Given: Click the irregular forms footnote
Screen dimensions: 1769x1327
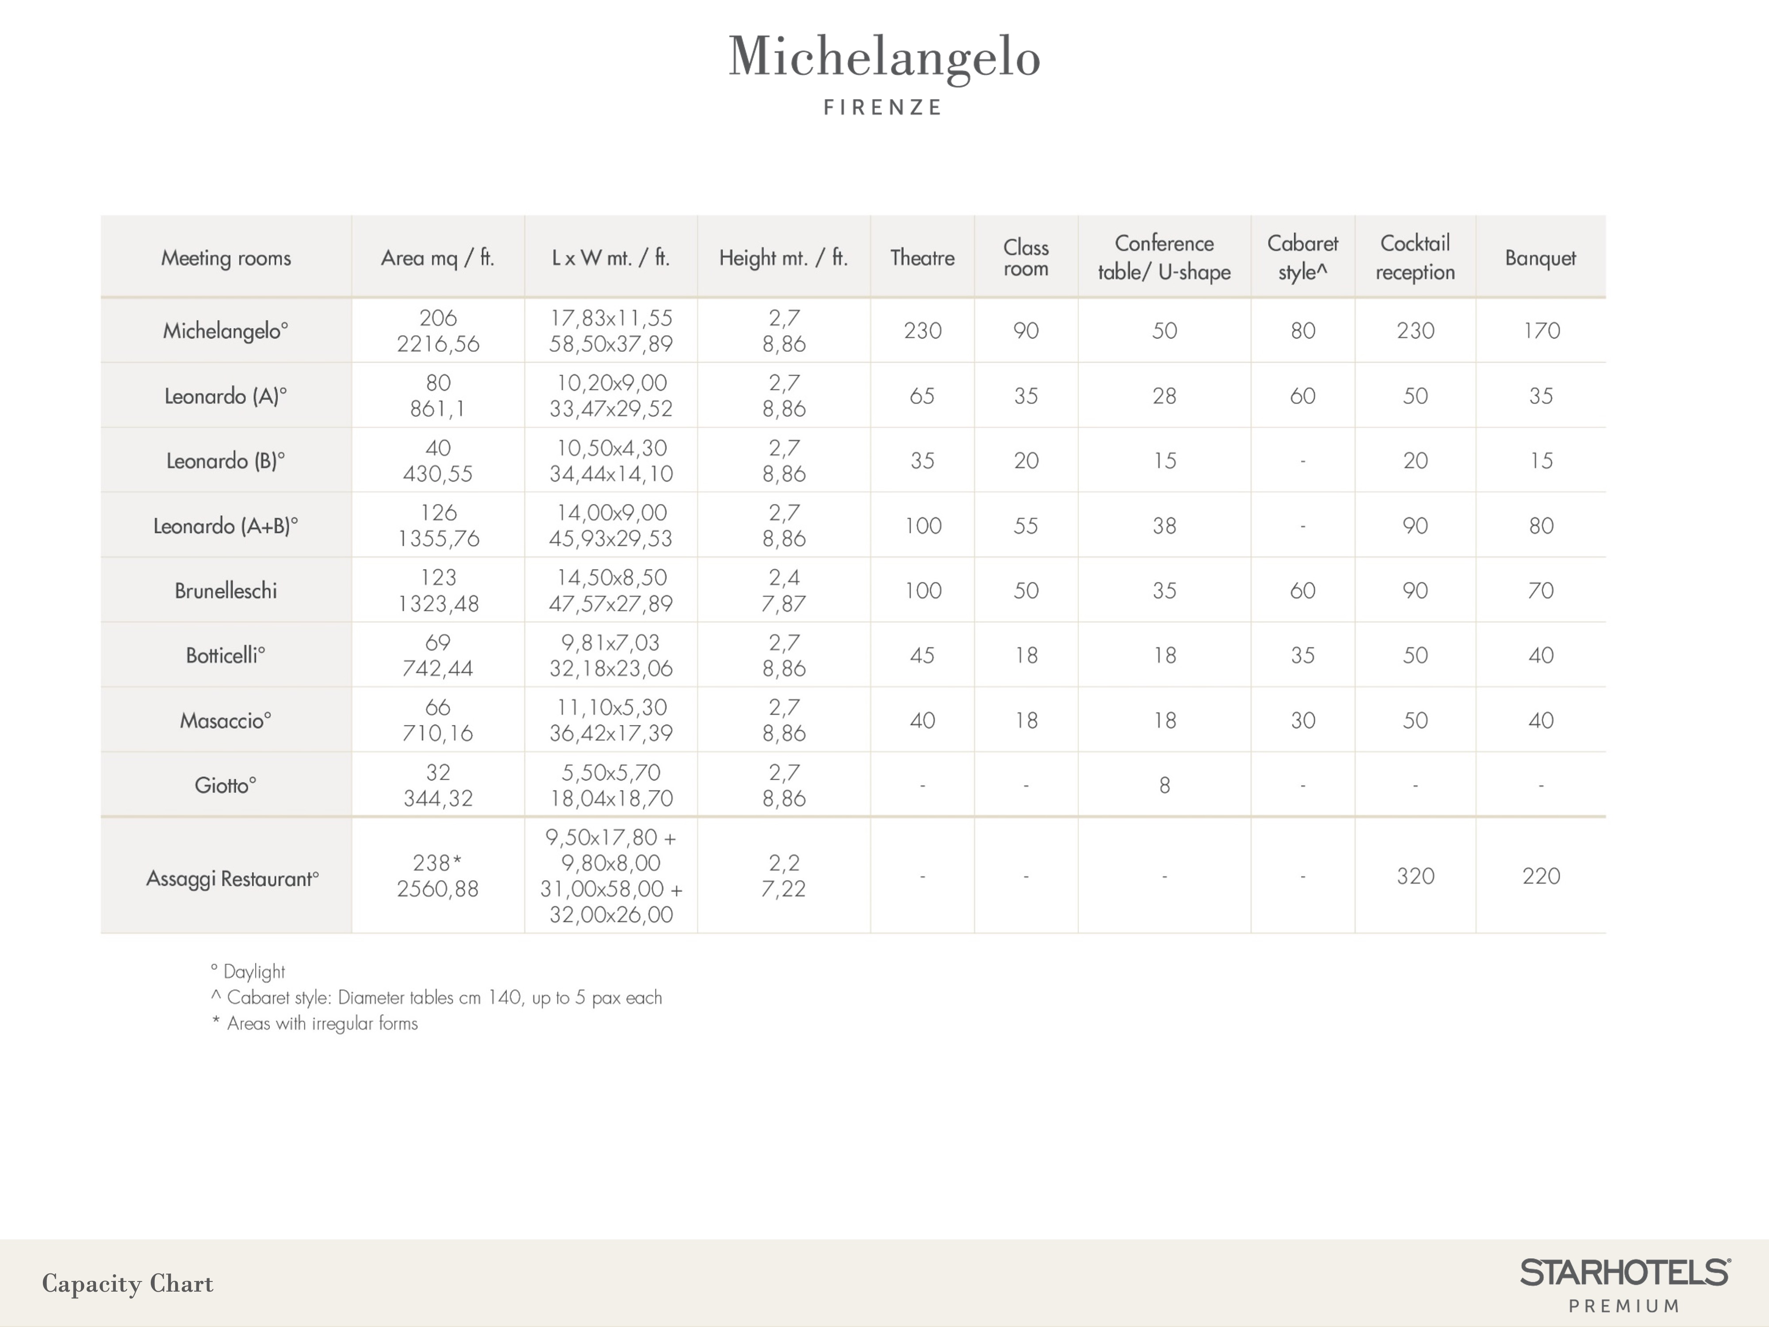Looking at the screenshot, I should [315, 1023].
